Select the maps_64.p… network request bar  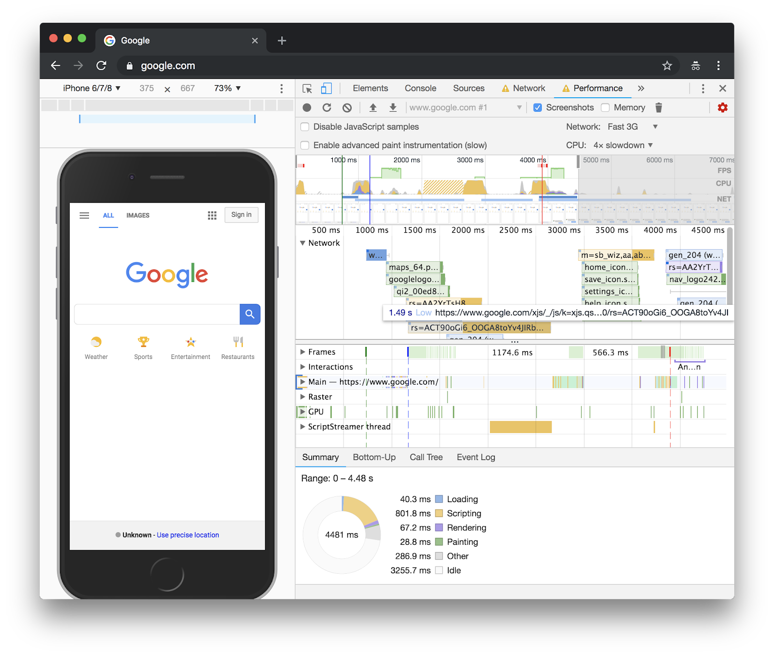415,267
